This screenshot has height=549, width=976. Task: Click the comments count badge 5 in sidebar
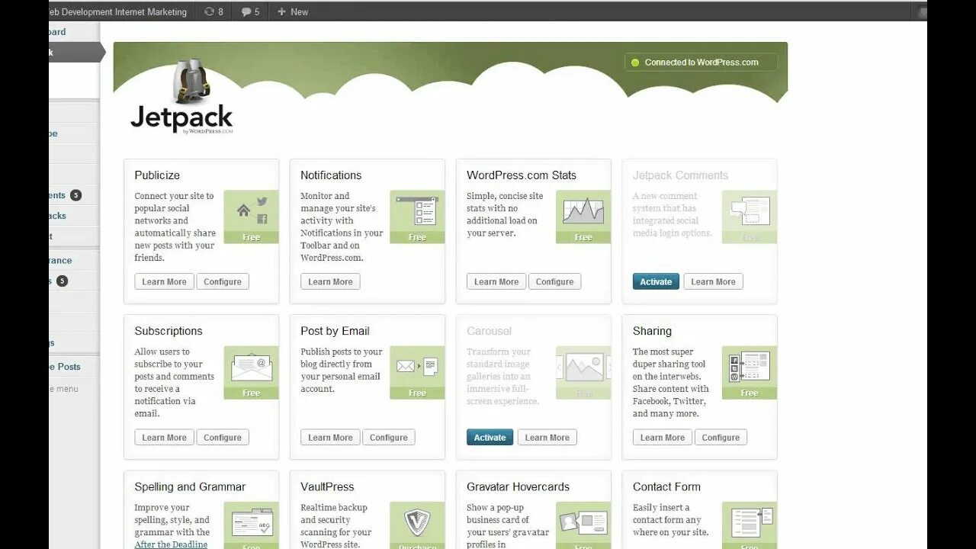[x=75, y=195]
